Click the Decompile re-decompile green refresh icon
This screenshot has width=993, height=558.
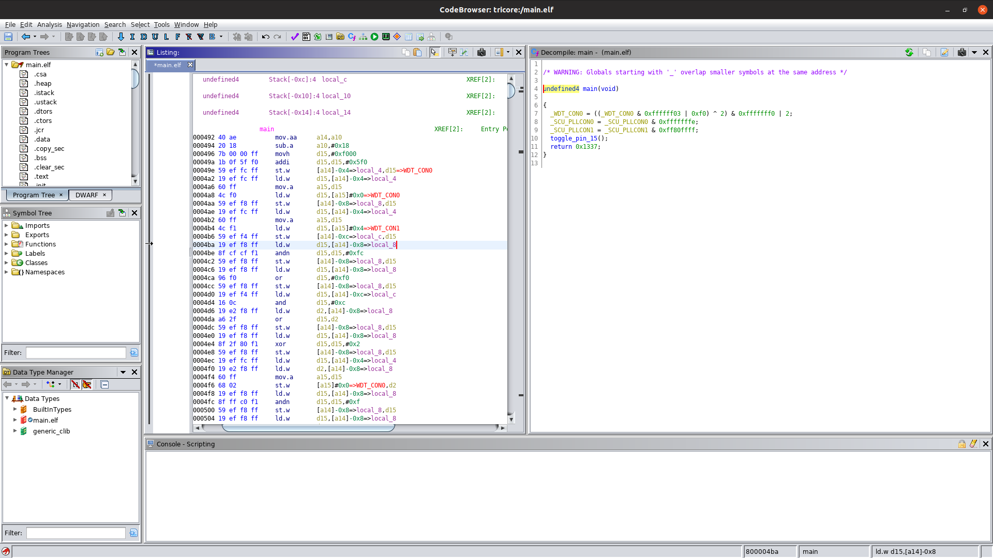click(x=909, y=52)
